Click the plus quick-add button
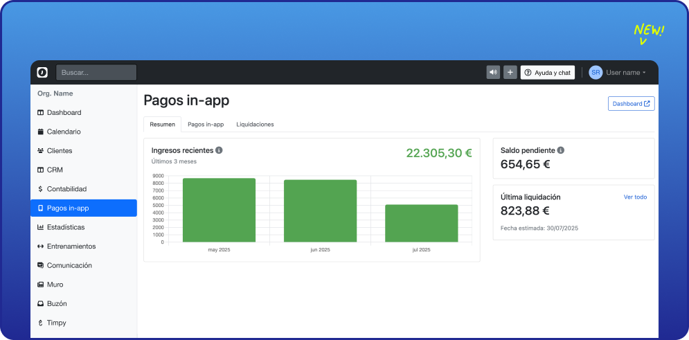The height and width of the screenshot is (340, 689). (510, 73)
